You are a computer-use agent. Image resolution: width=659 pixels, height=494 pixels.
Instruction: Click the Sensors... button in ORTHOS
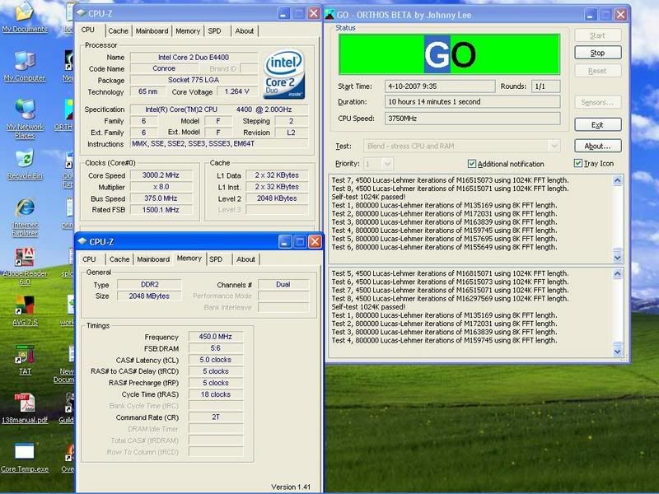598,102
